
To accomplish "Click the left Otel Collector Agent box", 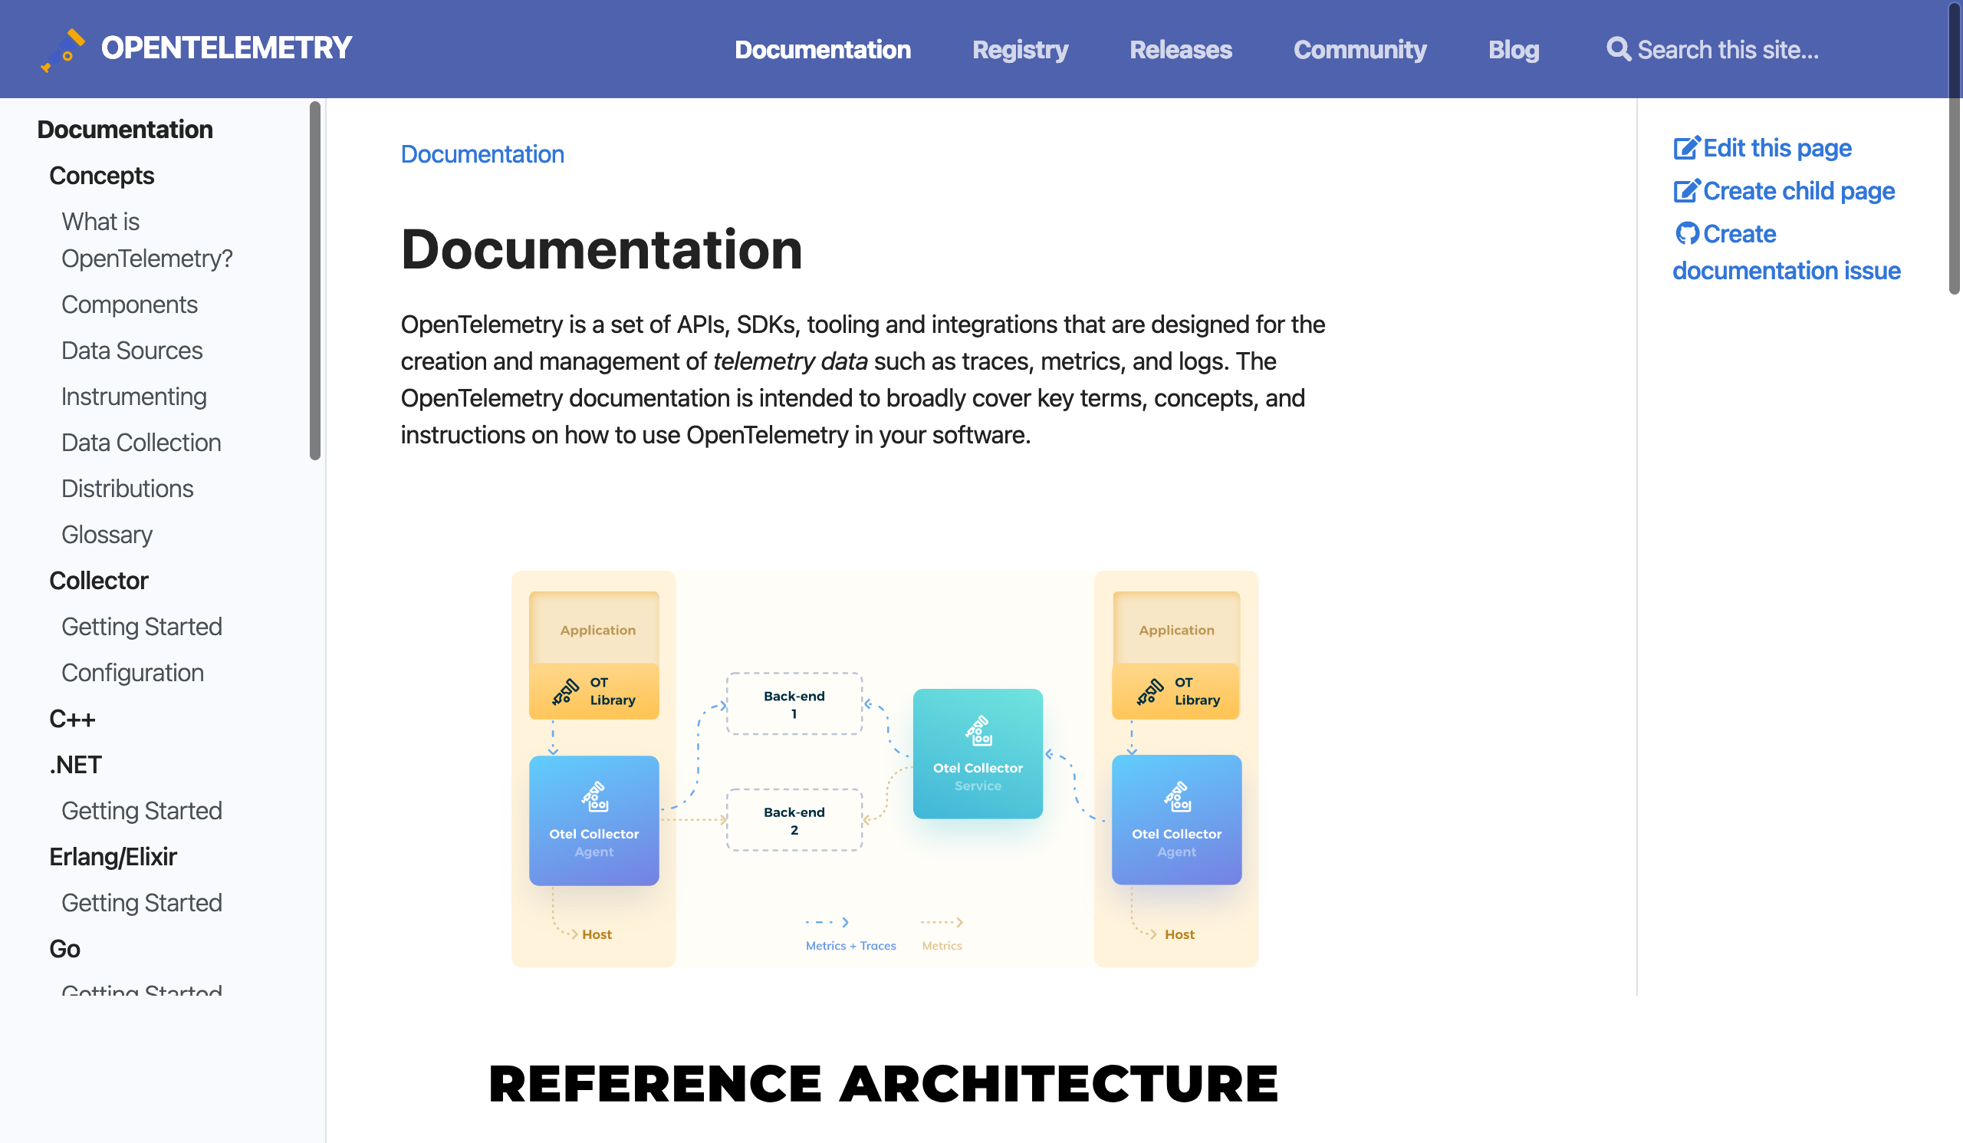I will pos(594,821).
